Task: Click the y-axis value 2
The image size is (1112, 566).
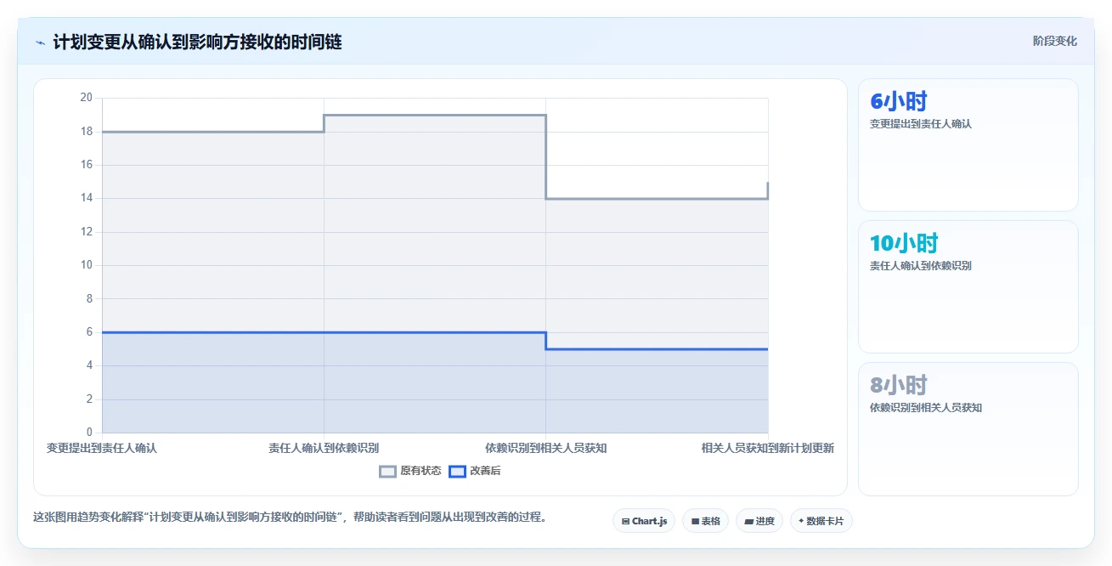Action: pos(88,399)
